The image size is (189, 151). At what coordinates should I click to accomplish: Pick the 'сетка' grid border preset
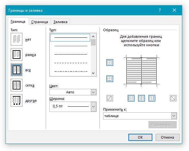click(x=17, y=85)
